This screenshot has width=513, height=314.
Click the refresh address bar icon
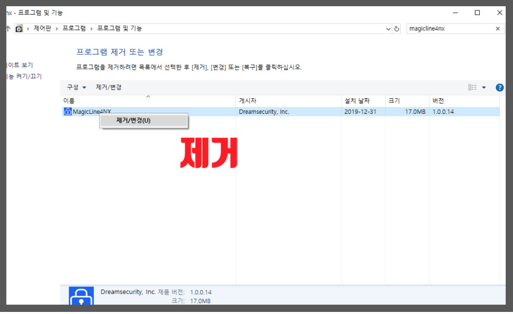[396, 29]
